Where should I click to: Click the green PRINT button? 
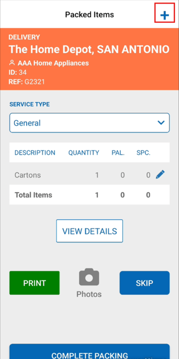(34, 283)
